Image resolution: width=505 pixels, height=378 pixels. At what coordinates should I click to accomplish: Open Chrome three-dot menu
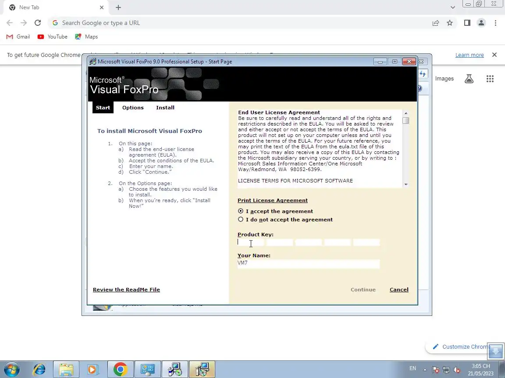[x=495, y=23]
